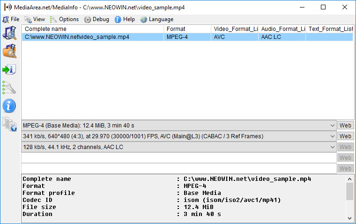Click the website documents-and-globe sidebar icon
This screenshot has width=356, height=224.
[9, 124]
